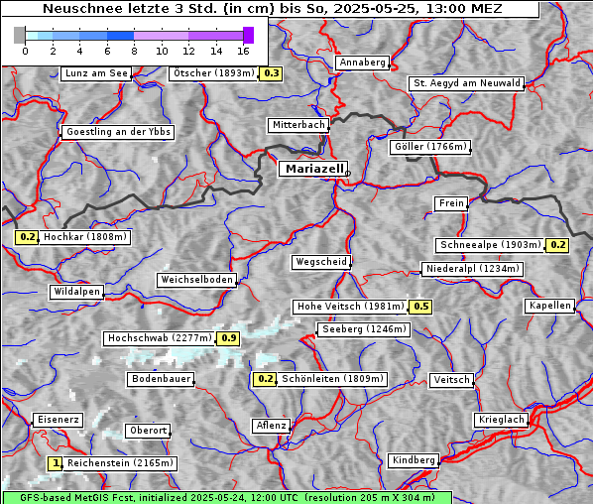The height and width of the screenshot is (504, 593).
Task: Select the Hochkar snow value 0.2
Action: tap(27, 237)
